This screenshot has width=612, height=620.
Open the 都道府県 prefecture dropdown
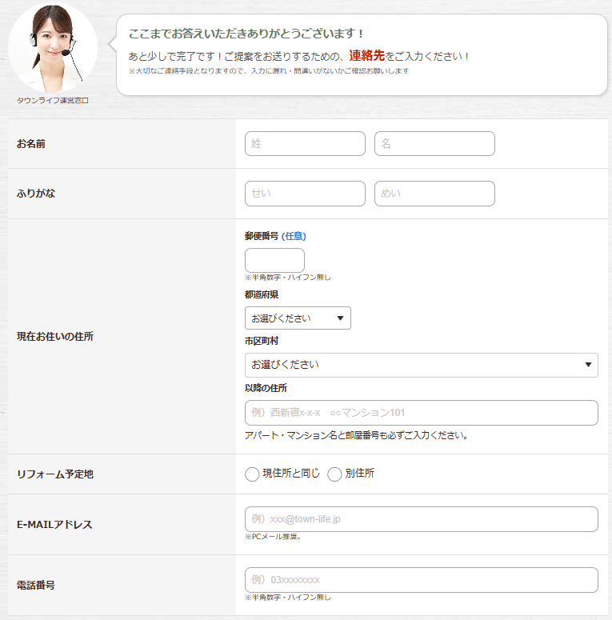[x=298, y=318]
